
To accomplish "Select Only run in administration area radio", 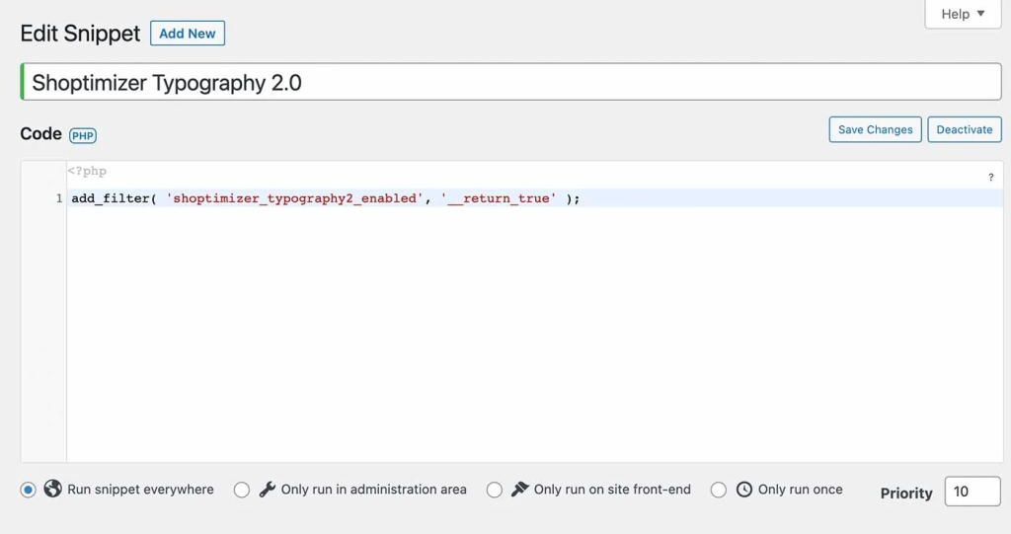I will click(x=242, y=490).
